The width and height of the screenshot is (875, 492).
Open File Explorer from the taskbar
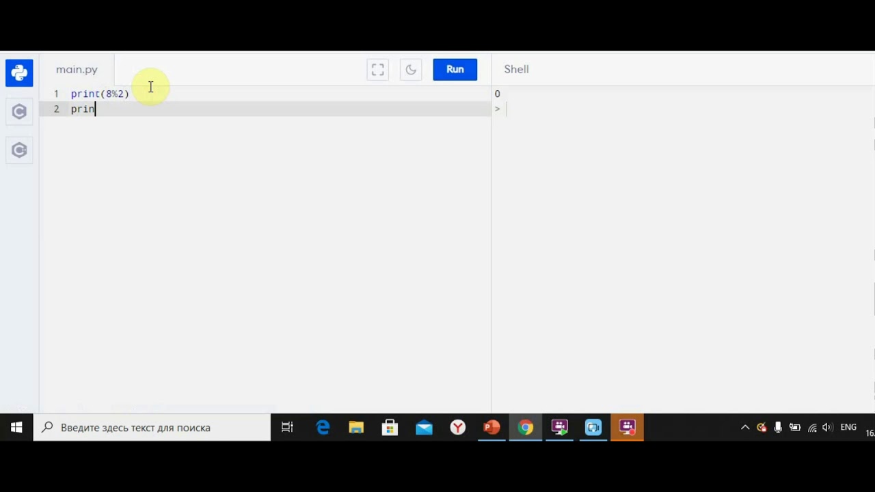point(356,428)
